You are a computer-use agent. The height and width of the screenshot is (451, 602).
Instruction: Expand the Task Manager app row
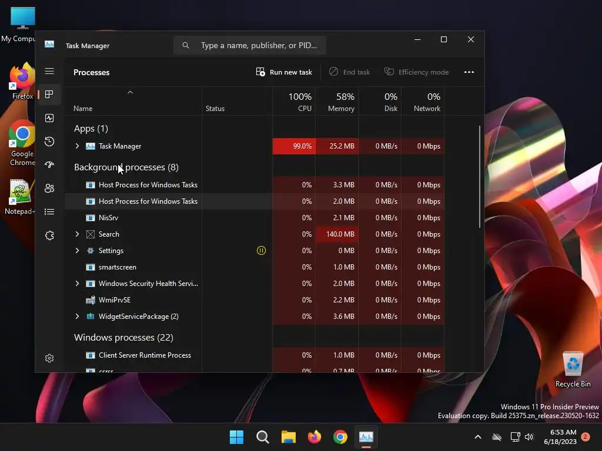coord(77,146)
